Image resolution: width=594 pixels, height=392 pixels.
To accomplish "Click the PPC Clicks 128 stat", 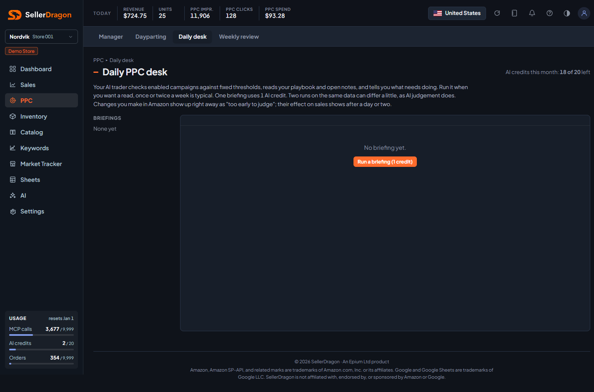I will tap(239, 13).
